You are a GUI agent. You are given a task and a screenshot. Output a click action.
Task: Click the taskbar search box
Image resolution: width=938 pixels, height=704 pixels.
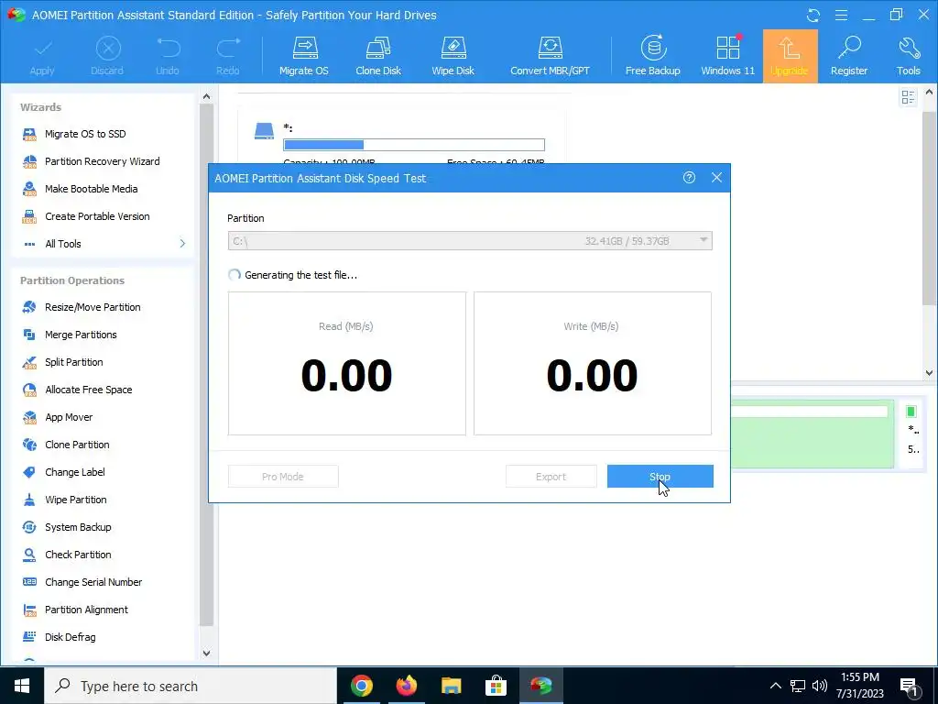coord(191,686)
